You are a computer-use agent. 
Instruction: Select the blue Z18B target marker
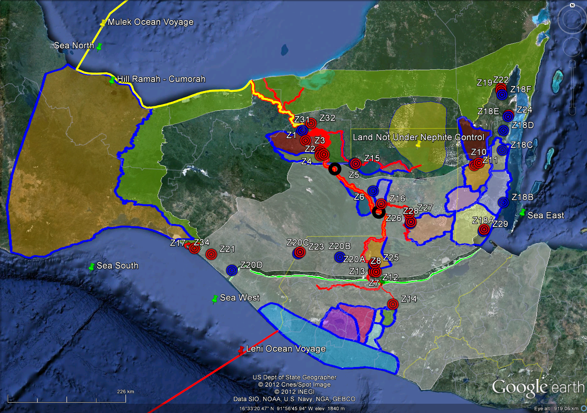pos(503,202)
